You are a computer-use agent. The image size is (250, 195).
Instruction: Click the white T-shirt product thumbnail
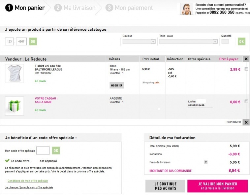[15, 73]
